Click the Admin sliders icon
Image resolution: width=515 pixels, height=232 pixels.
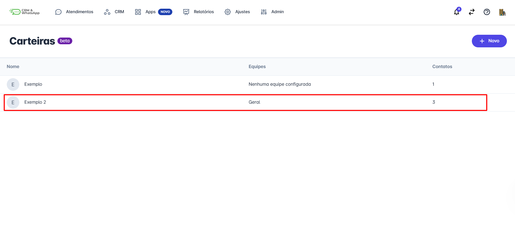[264, 12]
